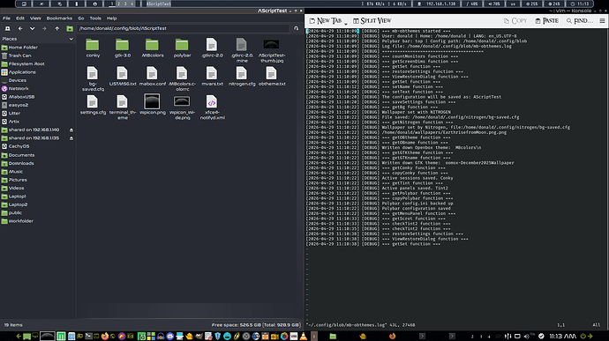609x341 pixels.
Task: Click the Paste button in Konsole
Action: point(546,20)
